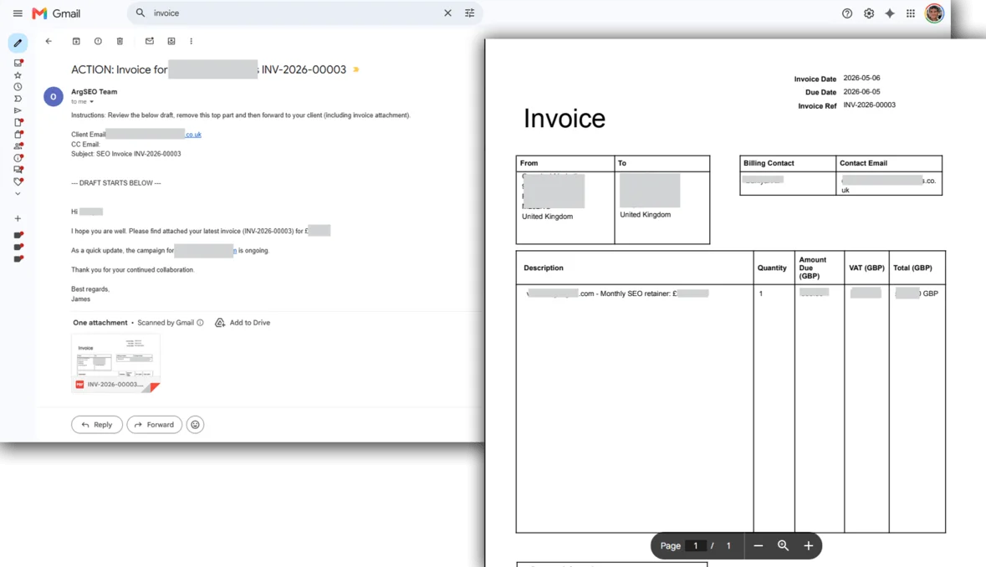The height and width of the screenshot is (567, 986).
Task: Show 'Scanned by Gmail' info icon
Action: point(200,323)
